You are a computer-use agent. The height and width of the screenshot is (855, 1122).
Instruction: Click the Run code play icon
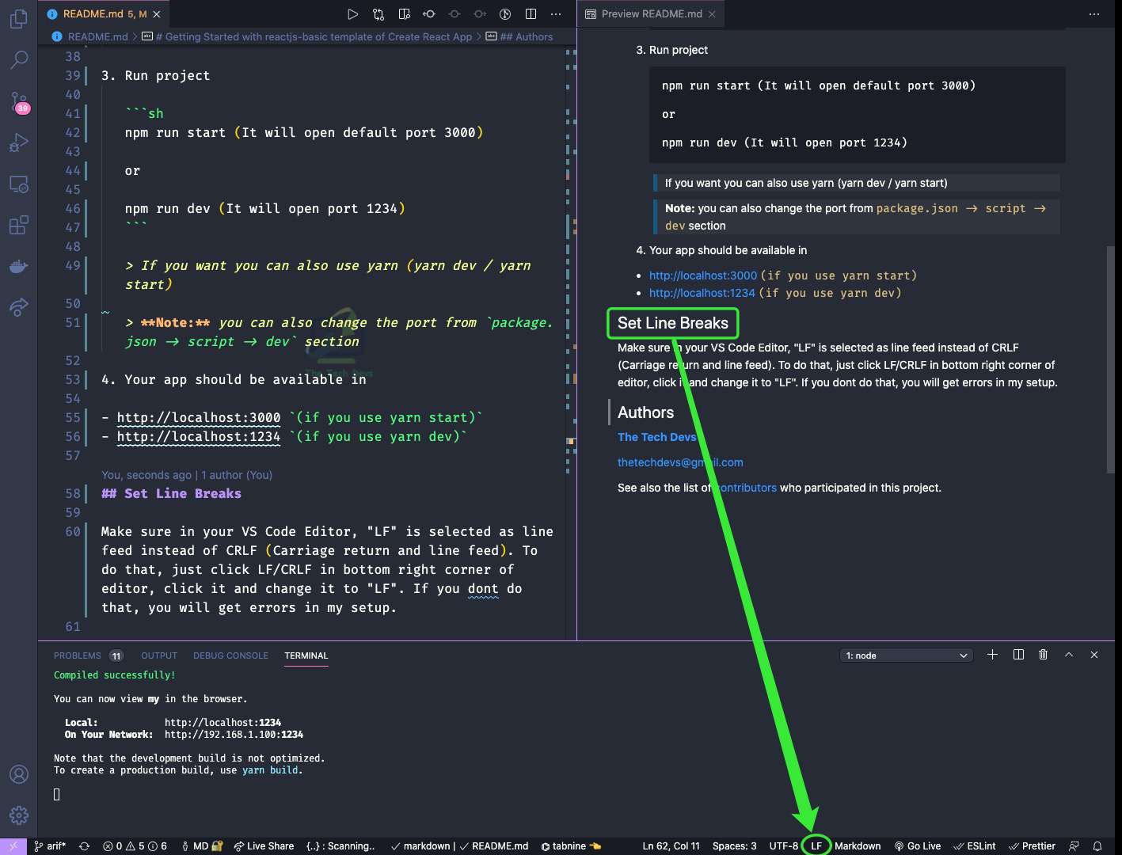coord(352,14)
